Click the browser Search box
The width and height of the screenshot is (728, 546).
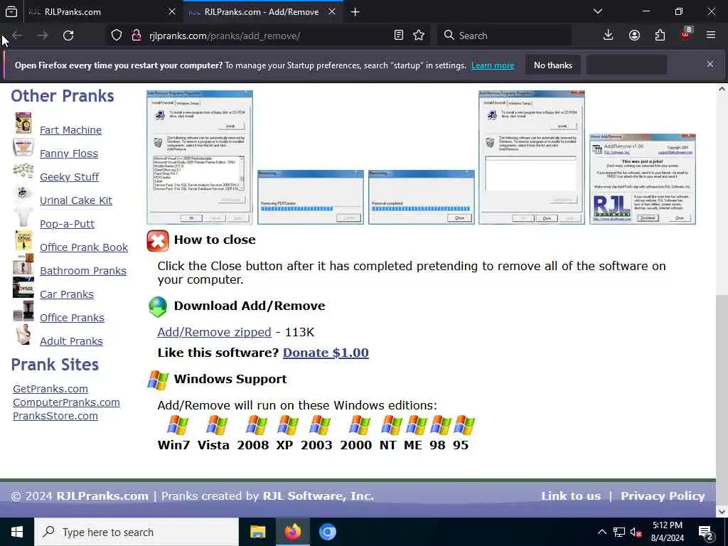(x=505, y=36)
